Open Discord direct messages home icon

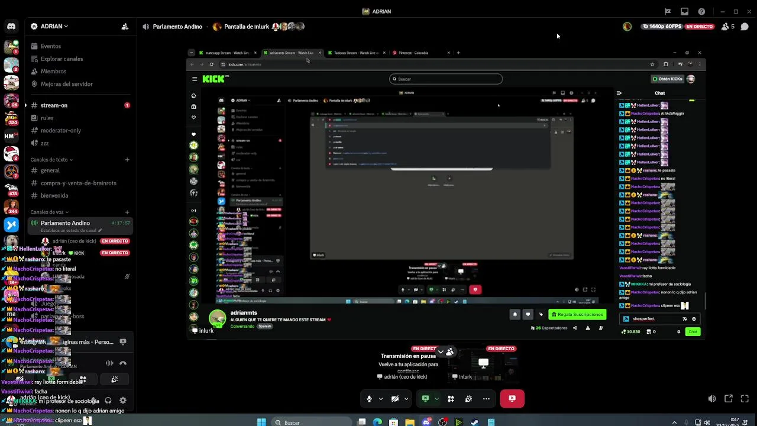pos(11,26)
